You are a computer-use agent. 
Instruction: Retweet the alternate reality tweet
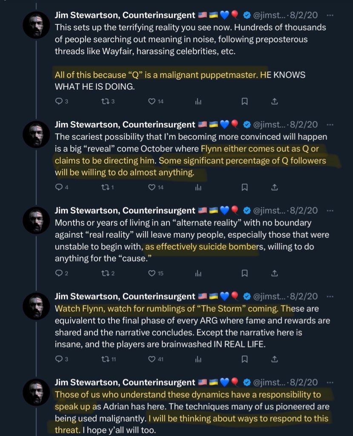point(108,273)
